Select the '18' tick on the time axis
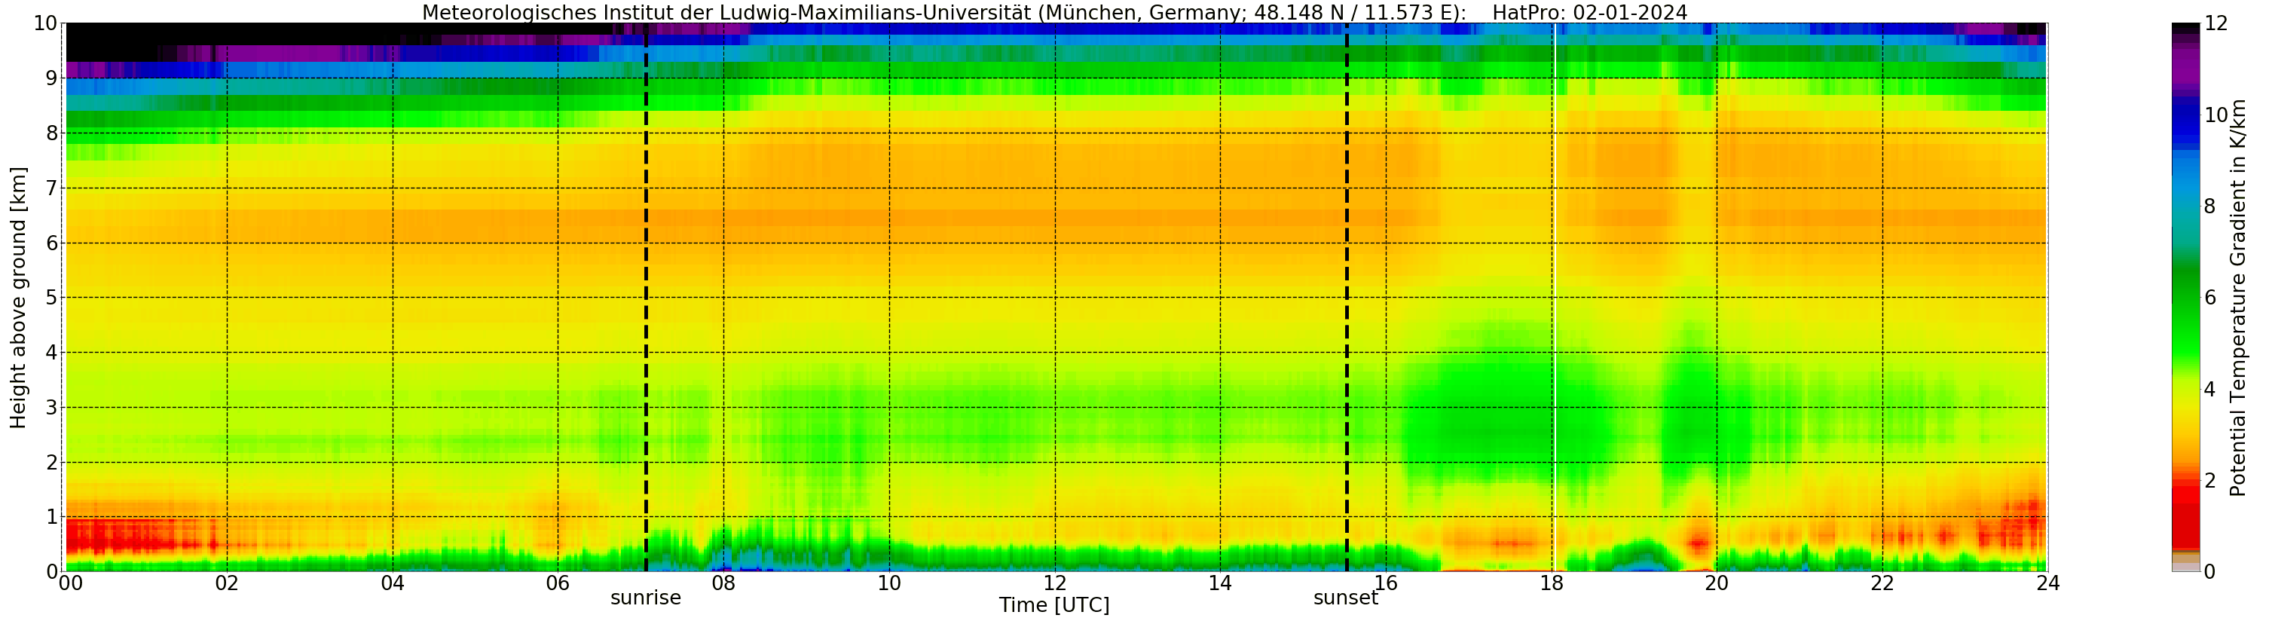This screenshot has width=2272, height=621. pyautogui.click(x=1552, y=583)
